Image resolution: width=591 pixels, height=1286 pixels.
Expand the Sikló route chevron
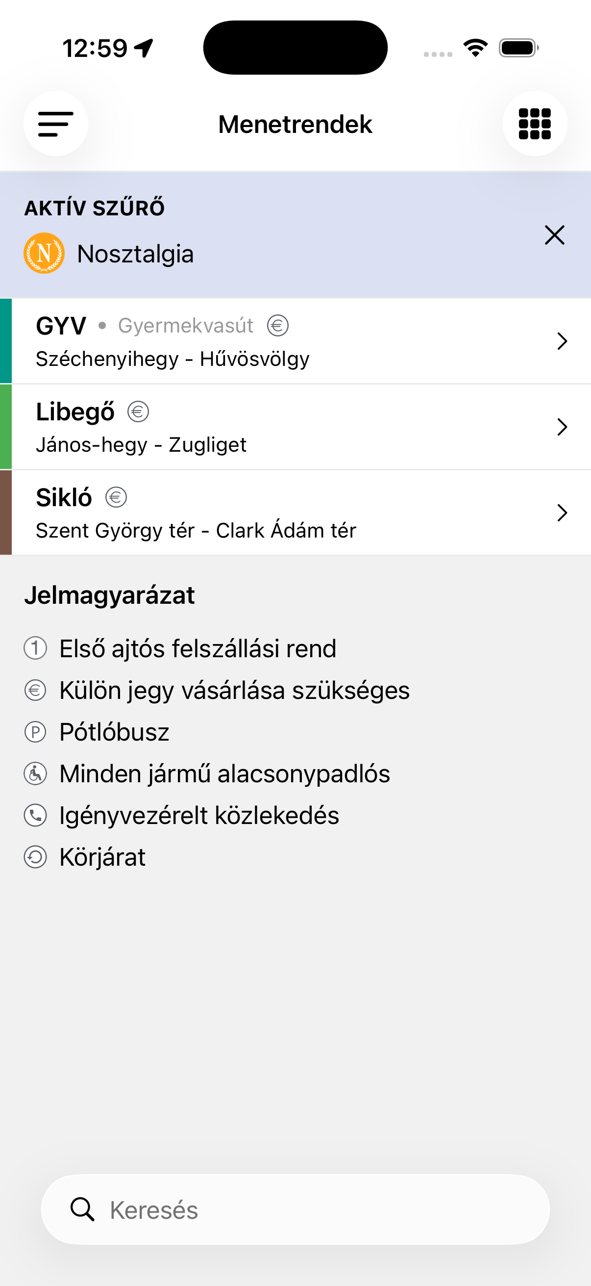[x=562, y=513]
